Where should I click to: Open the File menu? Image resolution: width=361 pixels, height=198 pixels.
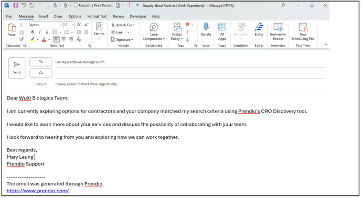pos(9,16)
